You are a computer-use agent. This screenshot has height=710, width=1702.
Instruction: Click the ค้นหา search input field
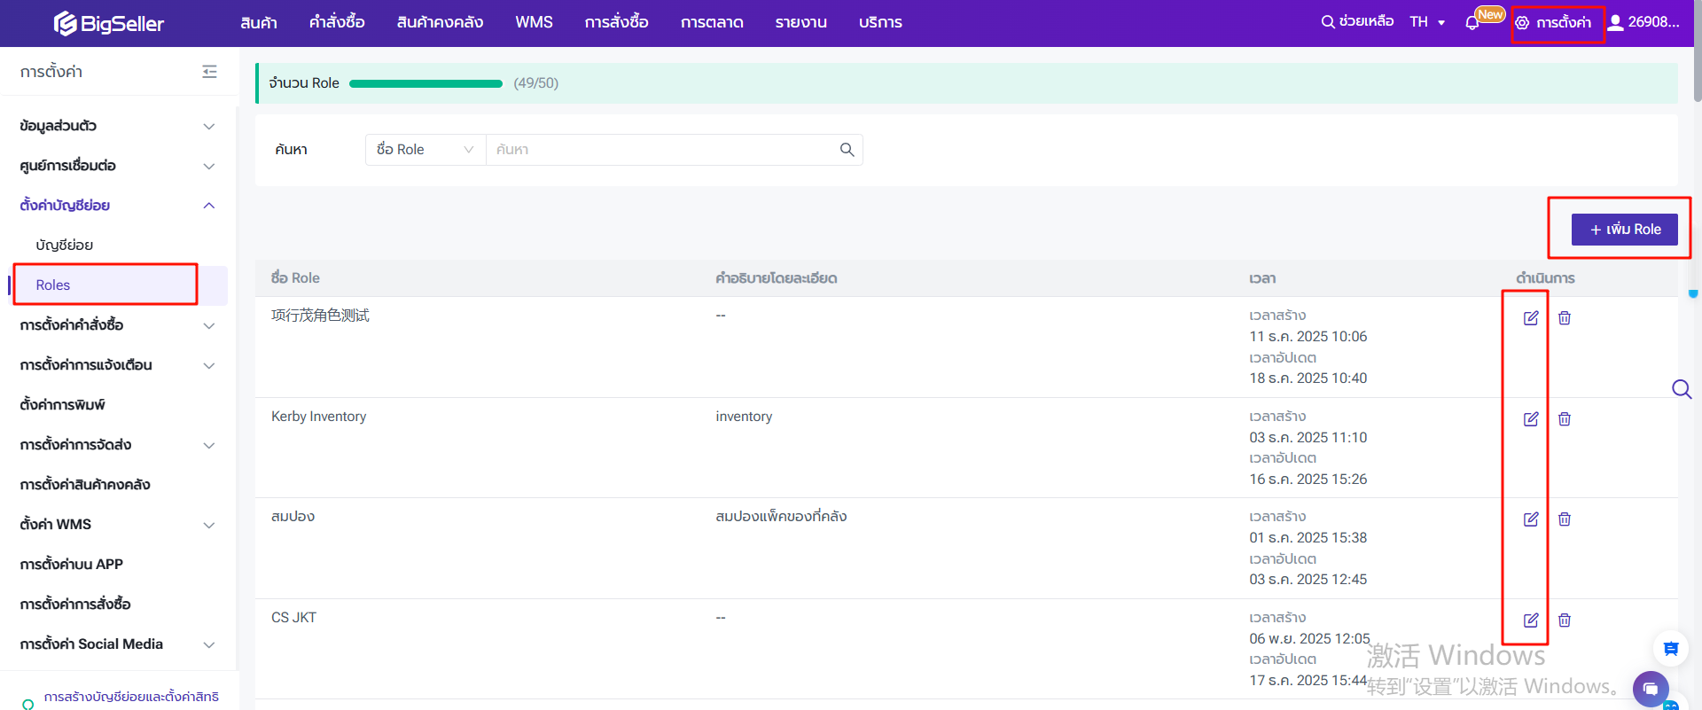click(x=660, y=150)
